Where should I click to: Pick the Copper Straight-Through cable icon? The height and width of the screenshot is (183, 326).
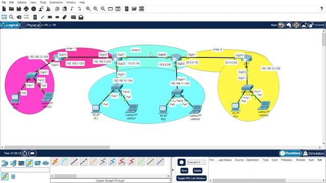point(74,162)
